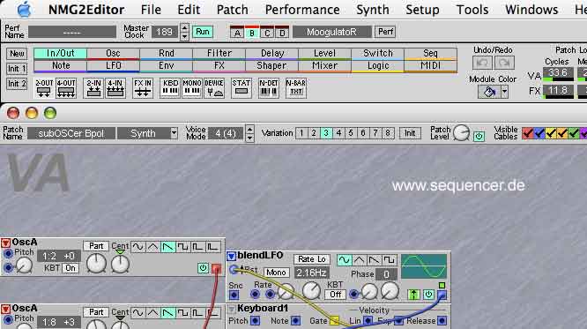Click the top OscA Cent knob
Viewport: 587px width, 329px height.
[120, 264]
